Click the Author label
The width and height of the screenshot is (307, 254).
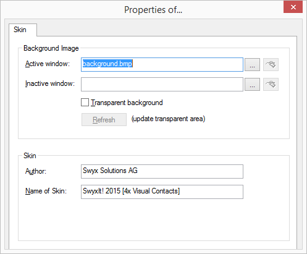[36, 171]
